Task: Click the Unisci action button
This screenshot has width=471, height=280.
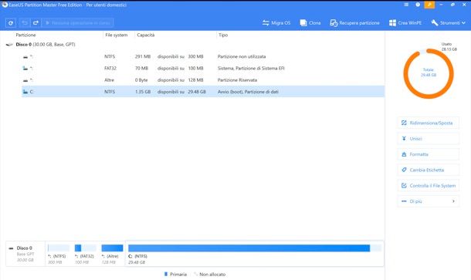Action: pyautogui.click(x=428, y=139)
